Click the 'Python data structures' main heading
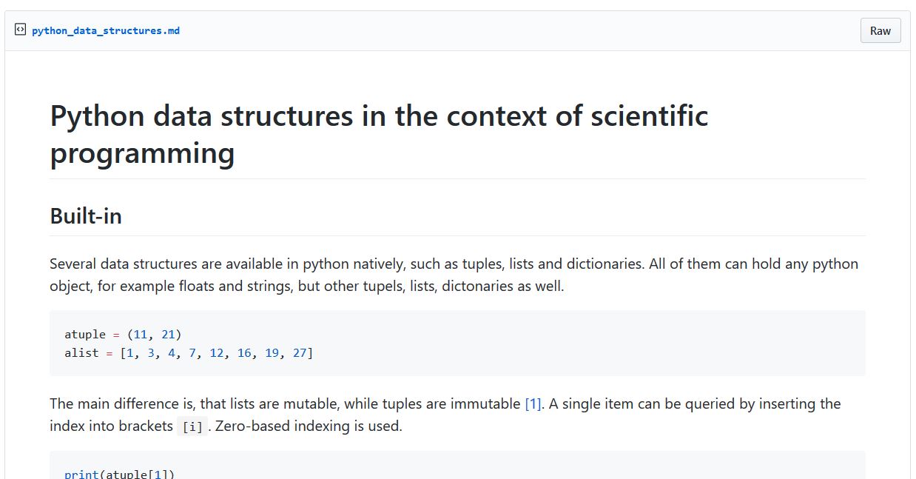The width and height of the screenshot is (916, 479). coord(379,135)
